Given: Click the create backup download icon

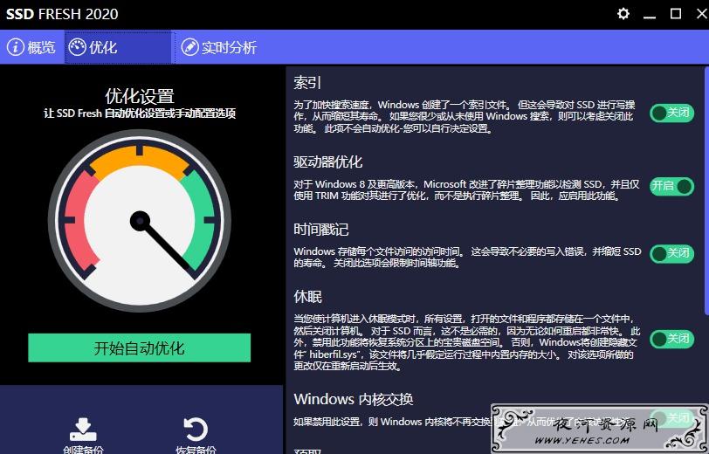Looking at the screenshot, I should coord(83,429).
